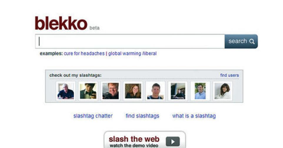Image resolution: width=283 pixels, height=148 pixels.
Task: Select the dark-haired woman in white thumbnail
Action: pos(222,91)
